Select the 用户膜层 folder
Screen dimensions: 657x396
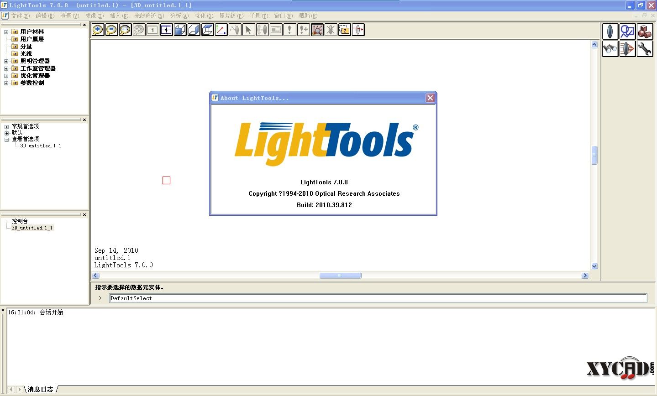tap(32, 39)
